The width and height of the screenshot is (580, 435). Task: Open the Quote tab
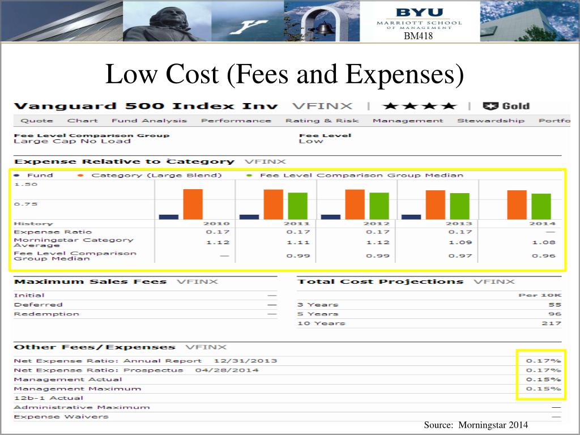[37, 121]
